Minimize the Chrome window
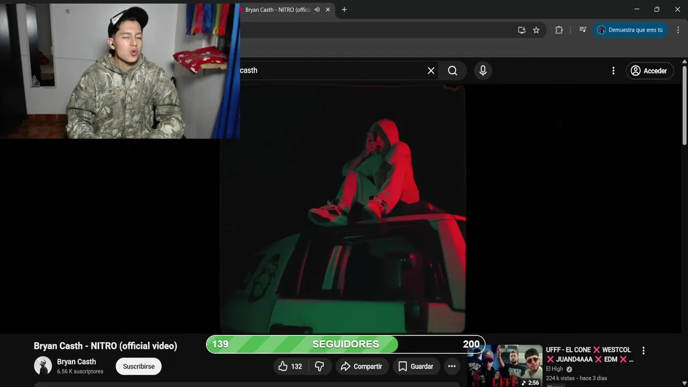 pyautogui.click(x=637, y=9)
